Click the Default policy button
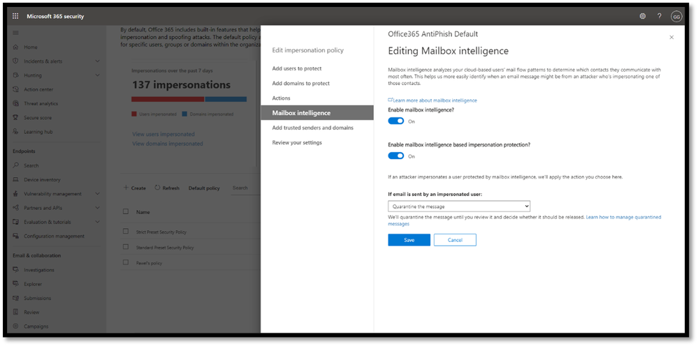Viewport: 698px width, 346px height. click(204, 188)
